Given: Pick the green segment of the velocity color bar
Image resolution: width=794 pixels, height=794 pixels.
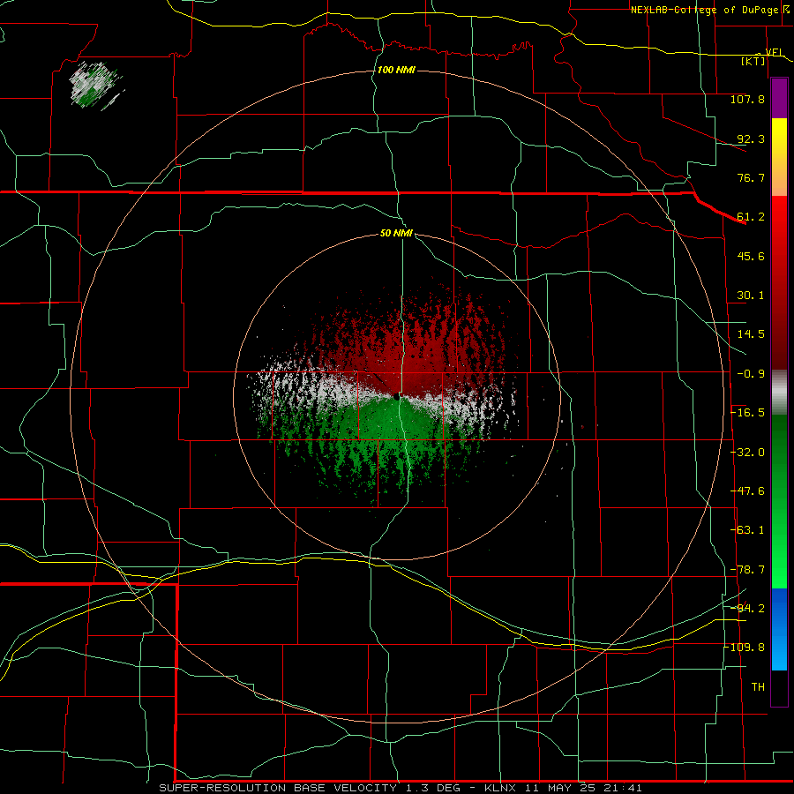Looking at the screenshot, I should coord(779,501).
